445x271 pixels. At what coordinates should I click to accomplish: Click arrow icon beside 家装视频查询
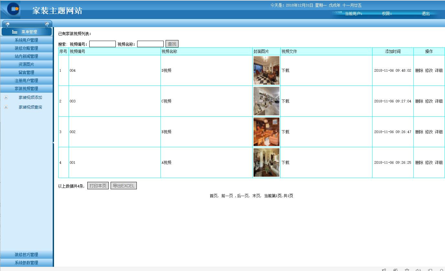coord(6,107)
